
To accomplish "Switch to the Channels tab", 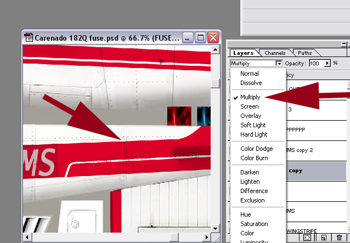I will 275,53.
